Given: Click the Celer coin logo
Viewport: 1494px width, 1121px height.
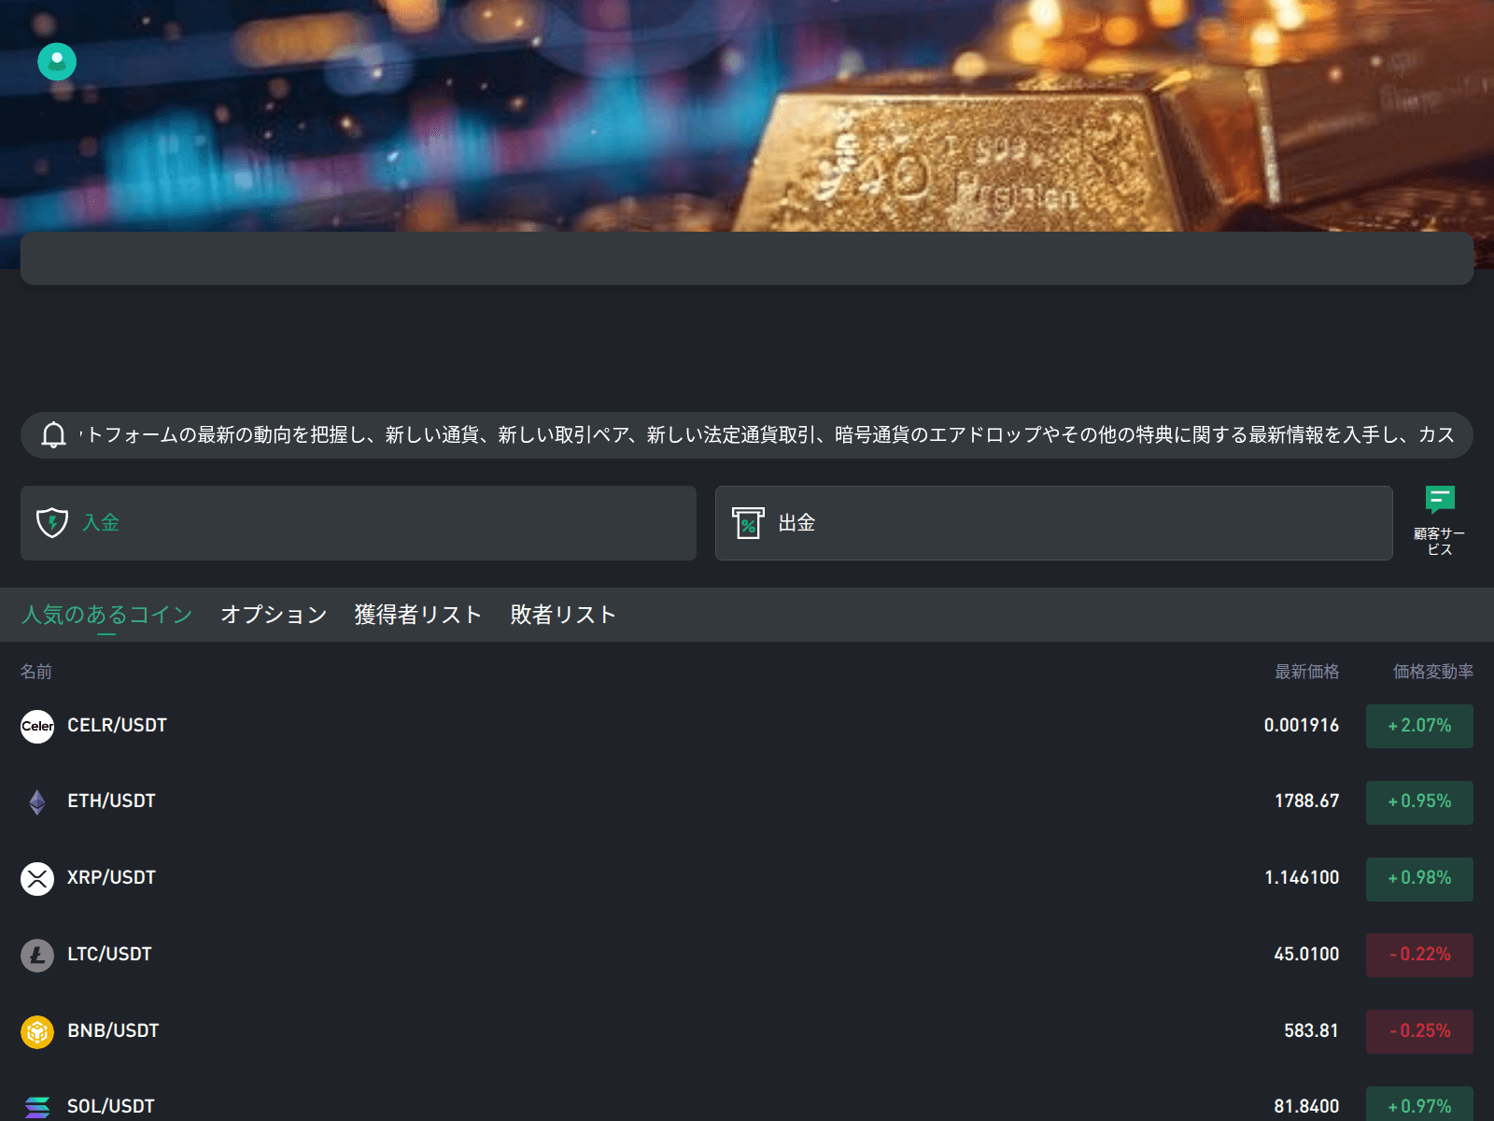Looking at the screenshot, I should pyautogui.click(x=37, y=726).
